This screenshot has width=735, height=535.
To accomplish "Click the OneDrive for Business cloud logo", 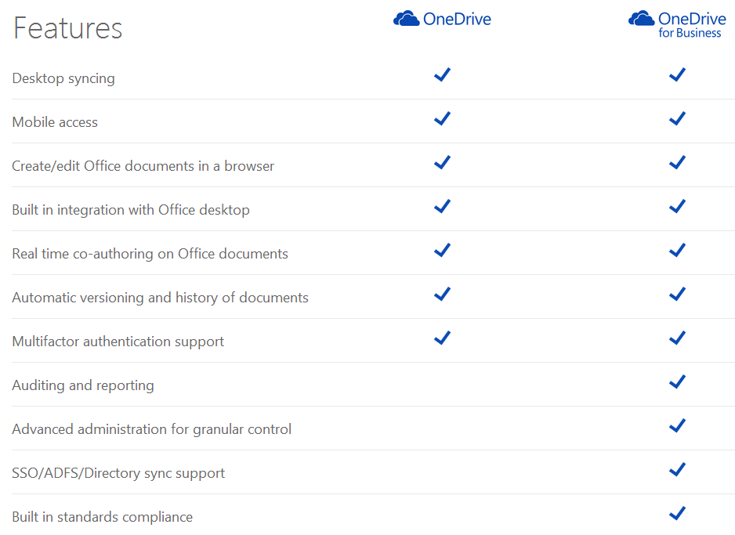I will coord(641,19).
